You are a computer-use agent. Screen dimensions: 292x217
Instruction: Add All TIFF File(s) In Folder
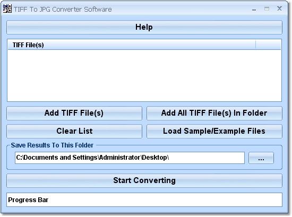pos(214,113)
